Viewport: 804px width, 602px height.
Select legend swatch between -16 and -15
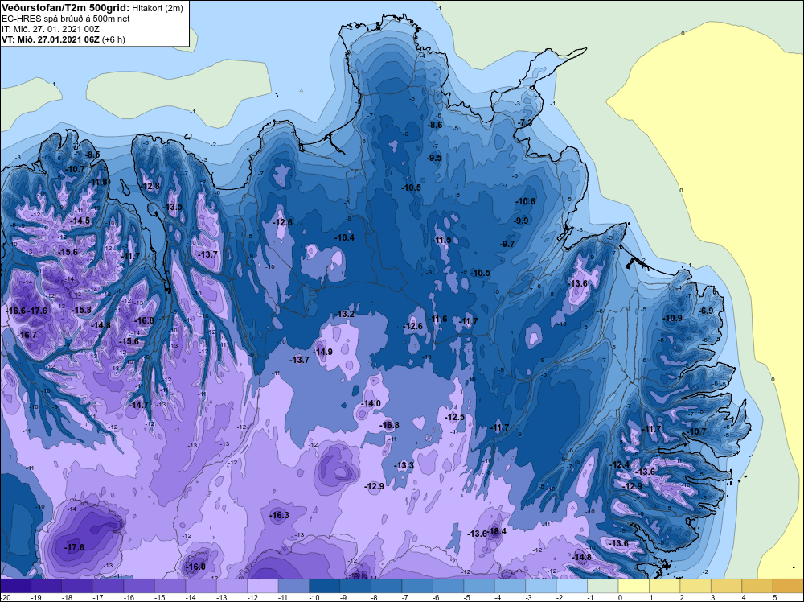click(x=139, y=586)
